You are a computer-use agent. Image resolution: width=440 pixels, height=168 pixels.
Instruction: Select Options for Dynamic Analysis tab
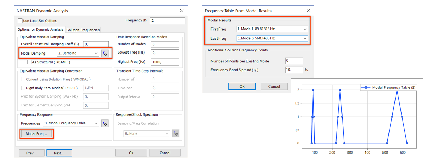pos(41,30)
